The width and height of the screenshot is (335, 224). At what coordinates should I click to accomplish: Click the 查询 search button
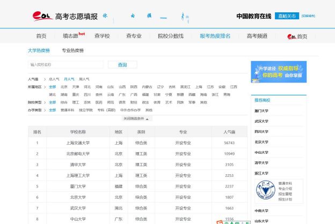[122, 65]
